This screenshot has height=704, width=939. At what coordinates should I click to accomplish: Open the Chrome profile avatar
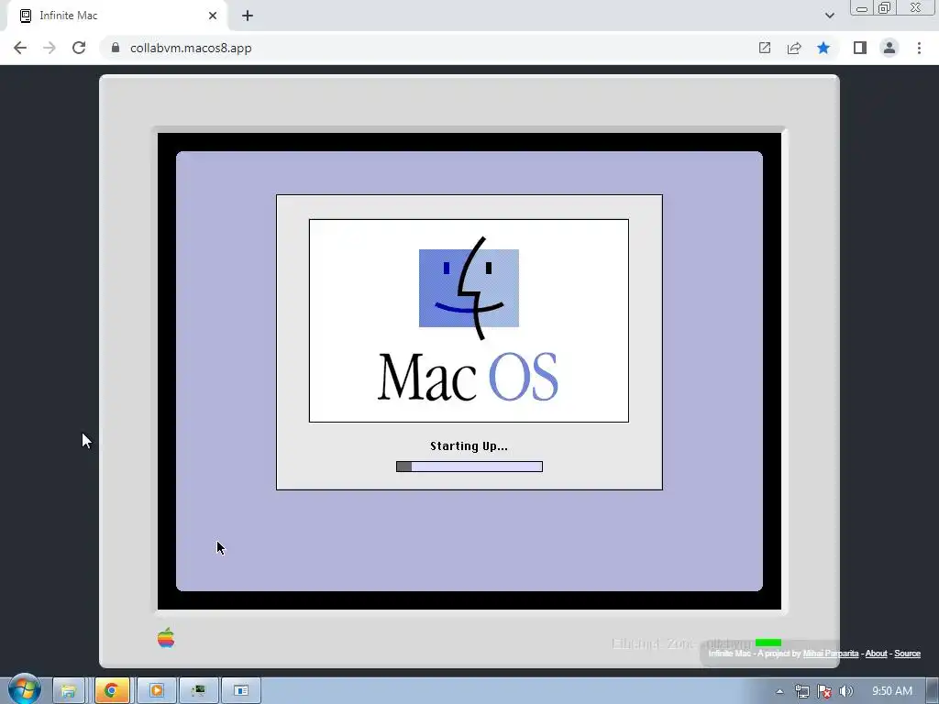889,48
